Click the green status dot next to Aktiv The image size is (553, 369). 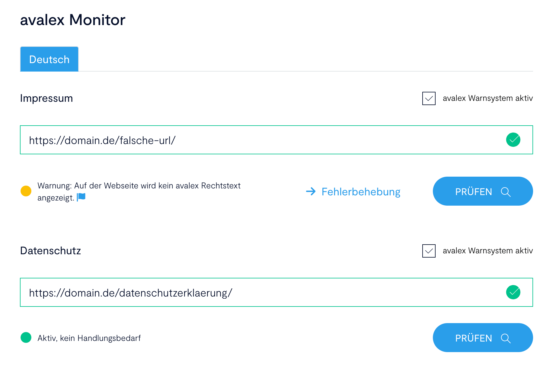[26, 338]
